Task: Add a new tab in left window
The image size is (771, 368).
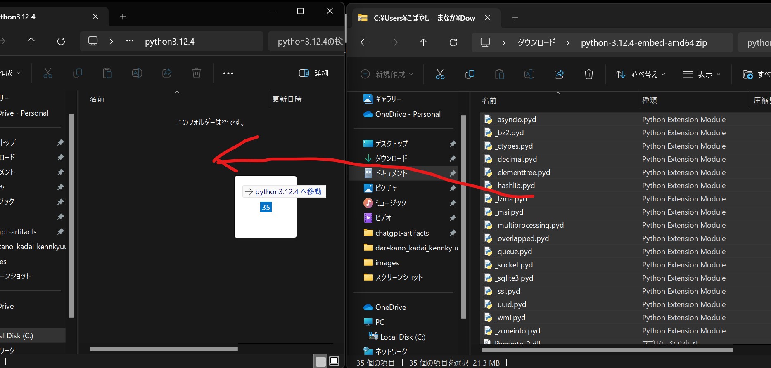Action: pyautogui.click(x=123, y=17)
